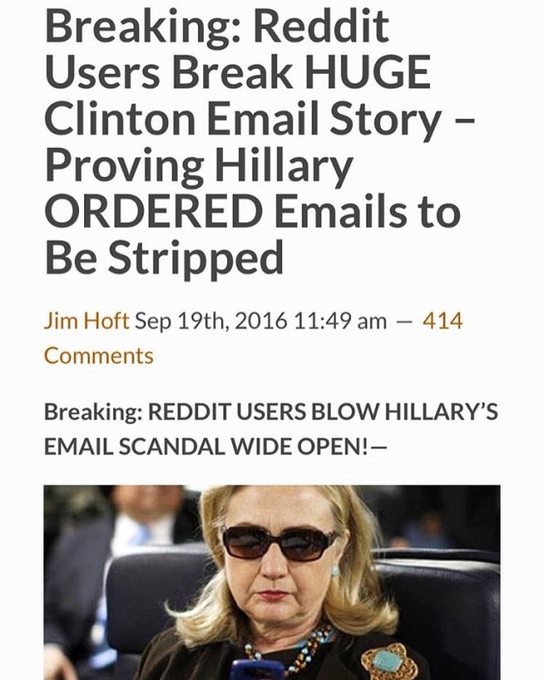The image size is (544, 680).
Task: Click the Breaking: Reddit Users headline title
Action: tap(259, 141)
